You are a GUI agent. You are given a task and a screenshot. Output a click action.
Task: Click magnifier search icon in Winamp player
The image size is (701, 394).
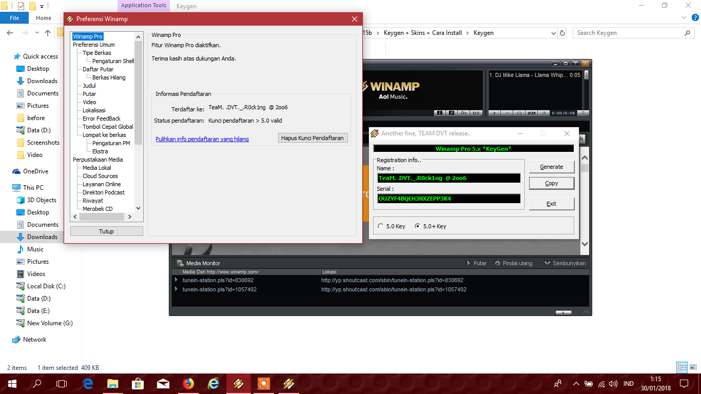tap(452, 113)
